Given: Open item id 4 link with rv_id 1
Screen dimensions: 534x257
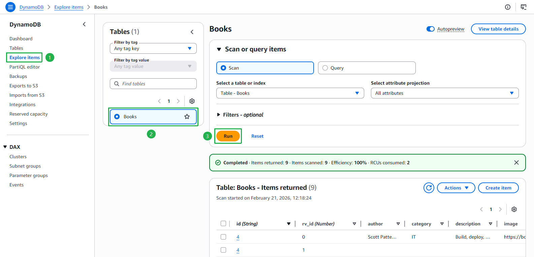Looking at the screenshot, I should (238, 250).
